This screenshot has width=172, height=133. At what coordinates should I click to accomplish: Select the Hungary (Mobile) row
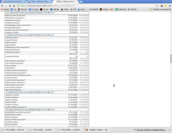click(47, 32)
